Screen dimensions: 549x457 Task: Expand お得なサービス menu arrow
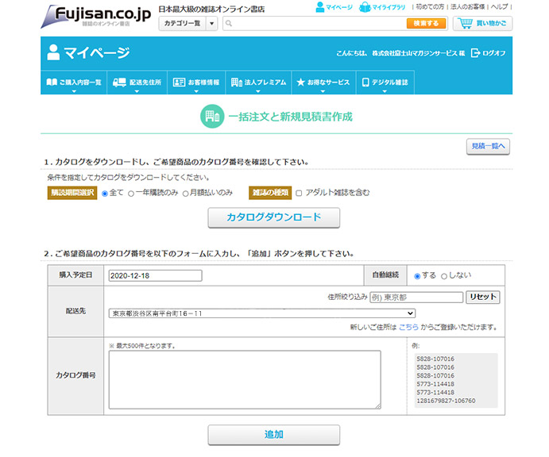click(323, 91)
